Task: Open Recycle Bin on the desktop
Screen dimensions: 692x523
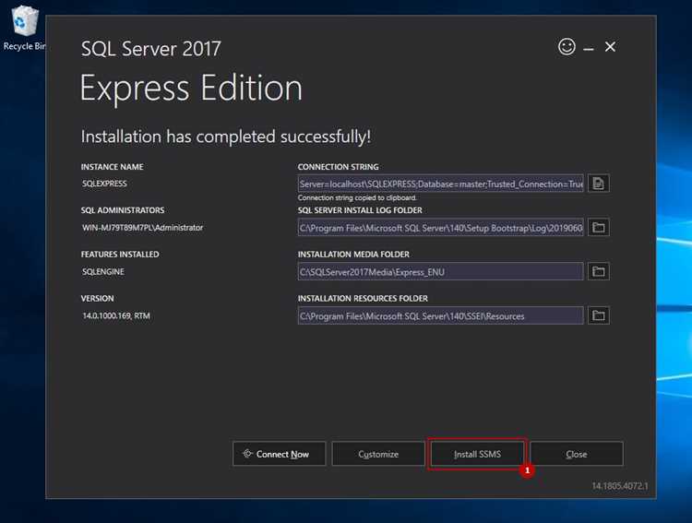Action: (x=25, y=28)
